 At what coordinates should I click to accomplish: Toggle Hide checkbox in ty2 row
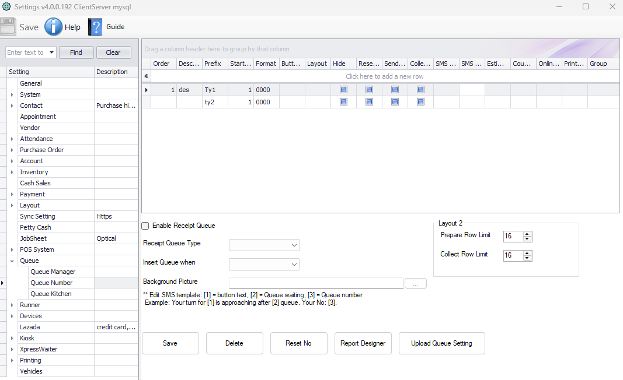(344, 102)
